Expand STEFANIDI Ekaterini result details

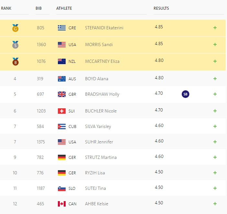coord(215,28)
